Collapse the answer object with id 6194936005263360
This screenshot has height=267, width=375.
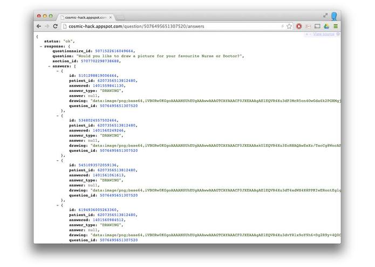(x=58, y=205)
